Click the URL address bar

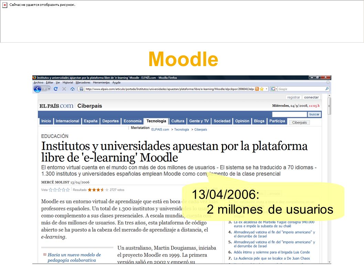170,89
